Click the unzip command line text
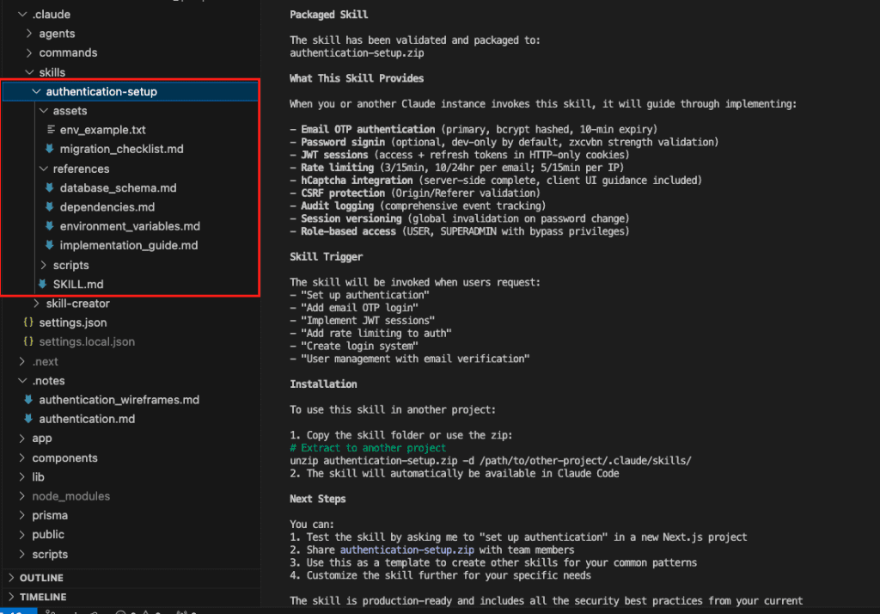The height and width of the screenshot is (614, 880). (x=490, y=460)
